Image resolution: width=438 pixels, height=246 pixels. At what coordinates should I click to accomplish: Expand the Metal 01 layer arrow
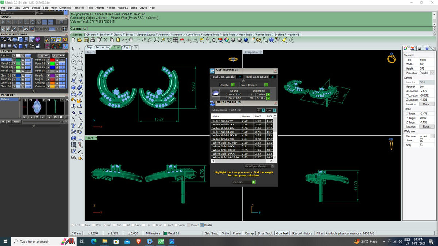(14, 60)
